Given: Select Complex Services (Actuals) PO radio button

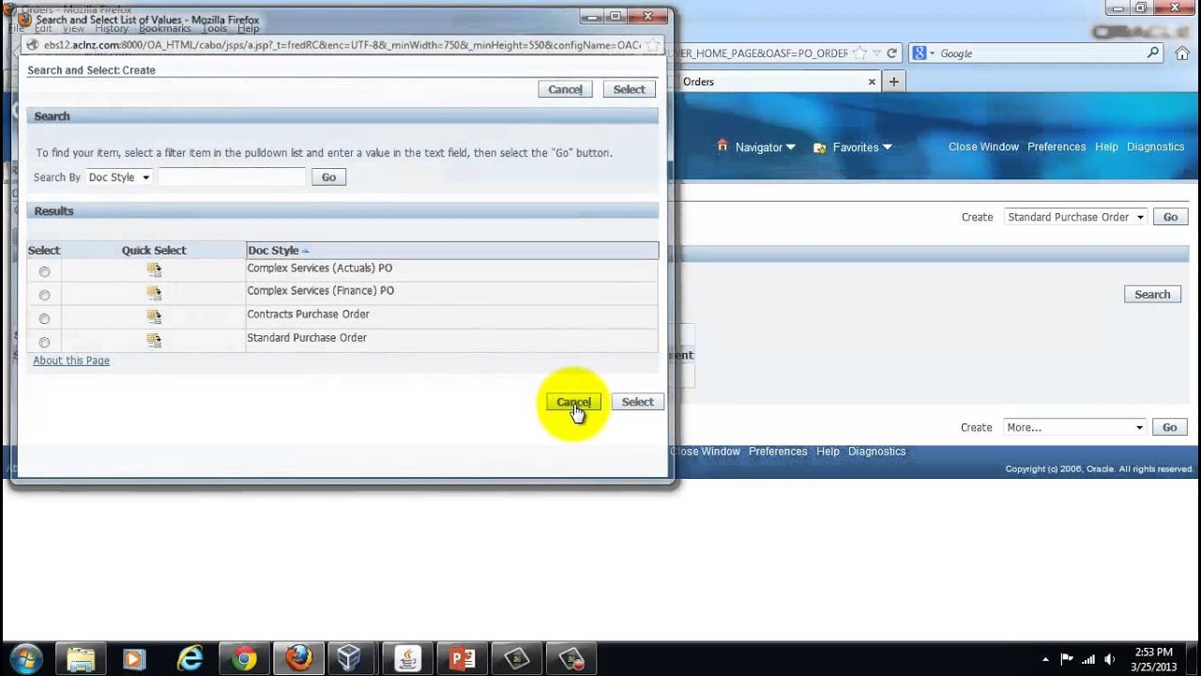Looking at the screenshot, I should coord(44,272).
